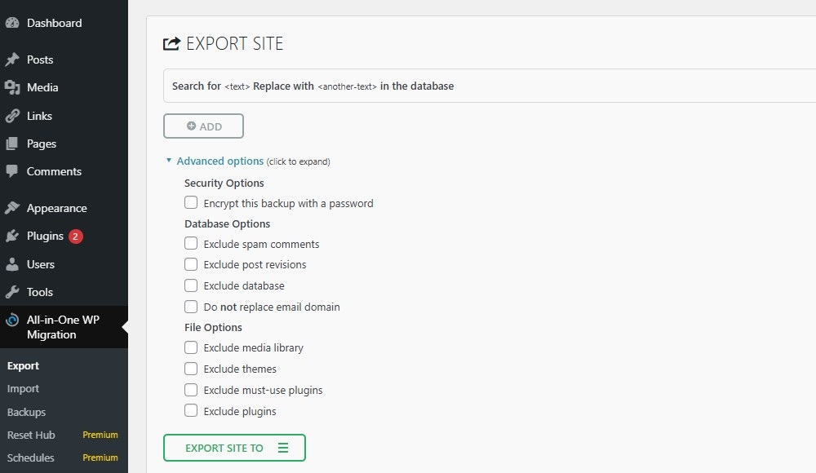This screenshot has height=473, width=816.
Task: Click the Media library icon
Action: pos(12,87)
